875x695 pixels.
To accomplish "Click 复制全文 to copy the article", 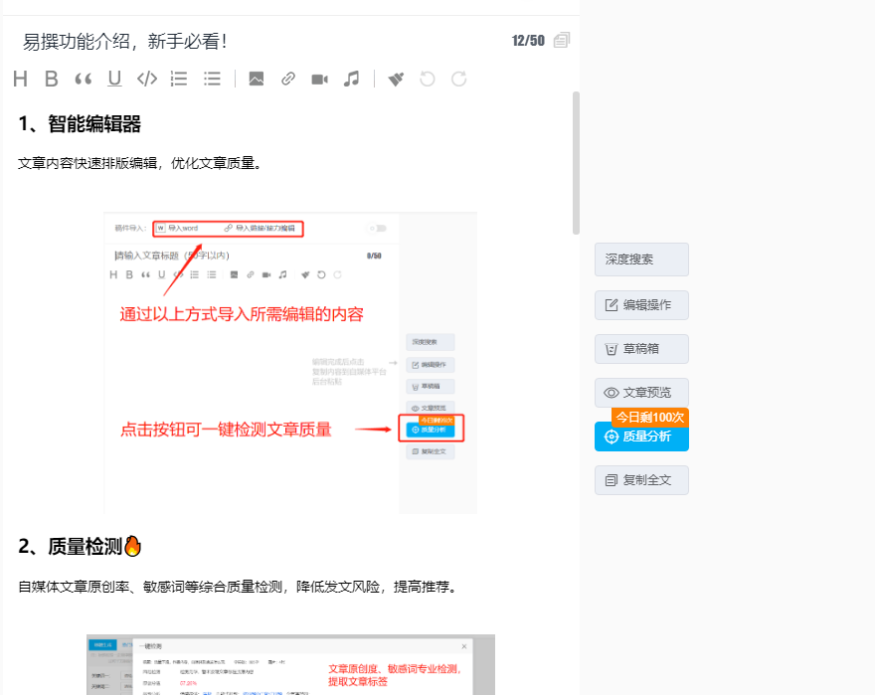I will (641, 480).
